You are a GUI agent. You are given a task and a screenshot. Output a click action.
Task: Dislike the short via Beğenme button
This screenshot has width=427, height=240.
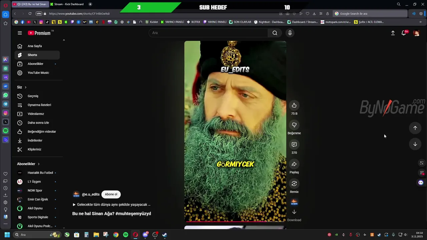[x=294, y=125]
